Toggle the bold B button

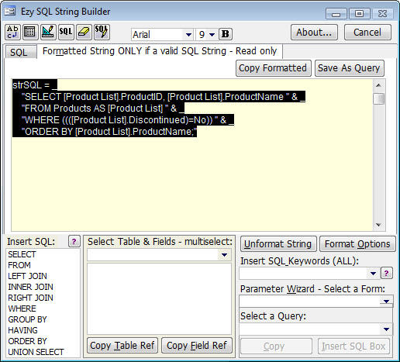[226, 34]
